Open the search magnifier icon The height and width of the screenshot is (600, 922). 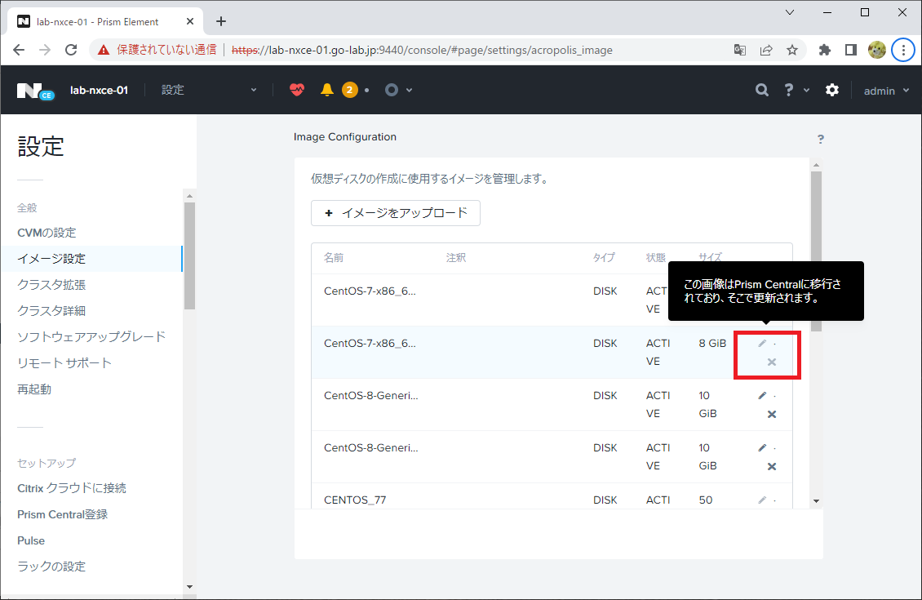coord(762,90)
